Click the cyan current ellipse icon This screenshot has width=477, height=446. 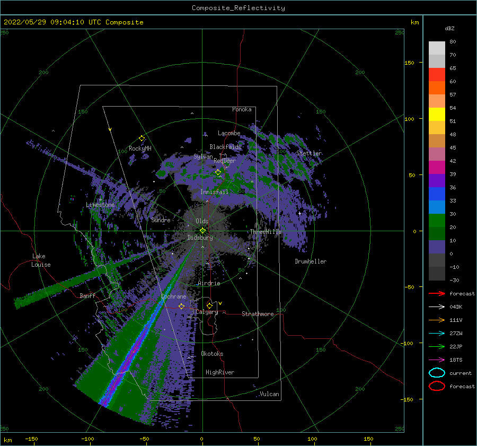tap(437, 373)
